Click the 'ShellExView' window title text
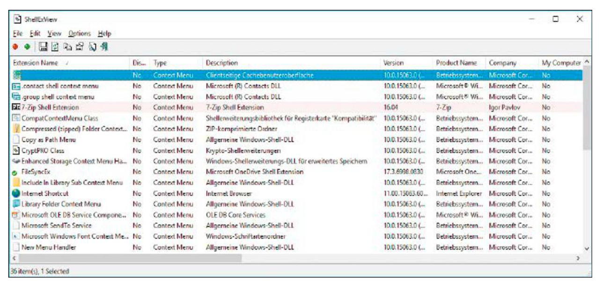Screen dimensions: 603x286 41,19
